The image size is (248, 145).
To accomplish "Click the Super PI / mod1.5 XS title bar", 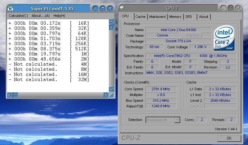I will [x=52, y=9].
